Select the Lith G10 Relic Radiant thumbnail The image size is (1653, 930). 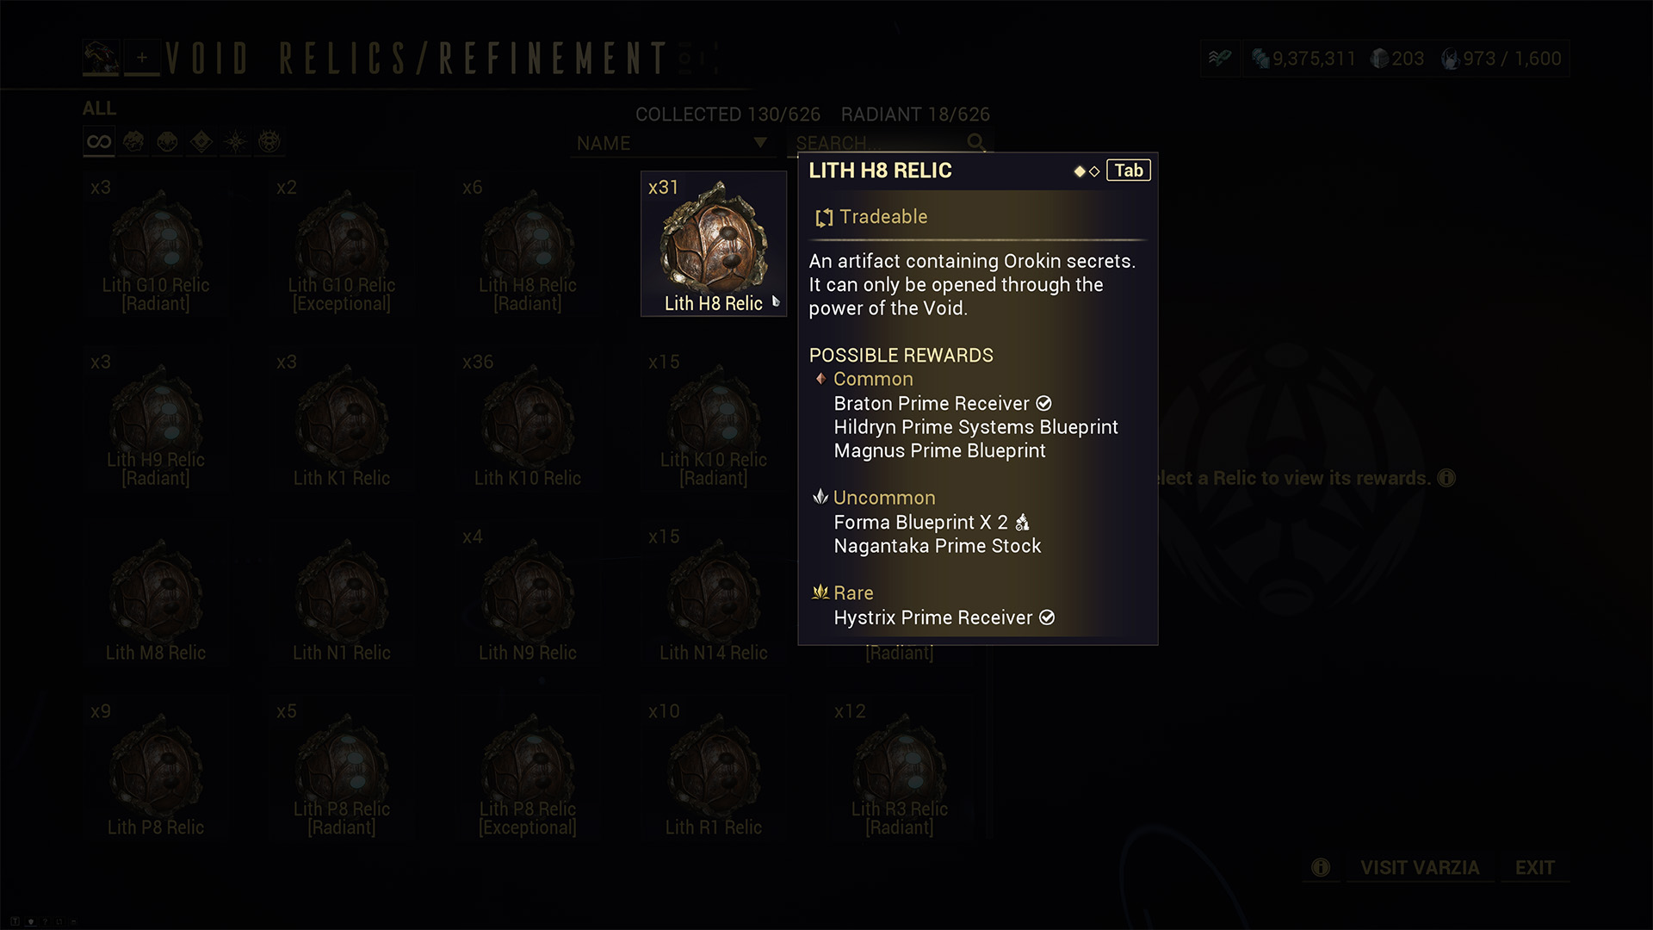(156, 245)
